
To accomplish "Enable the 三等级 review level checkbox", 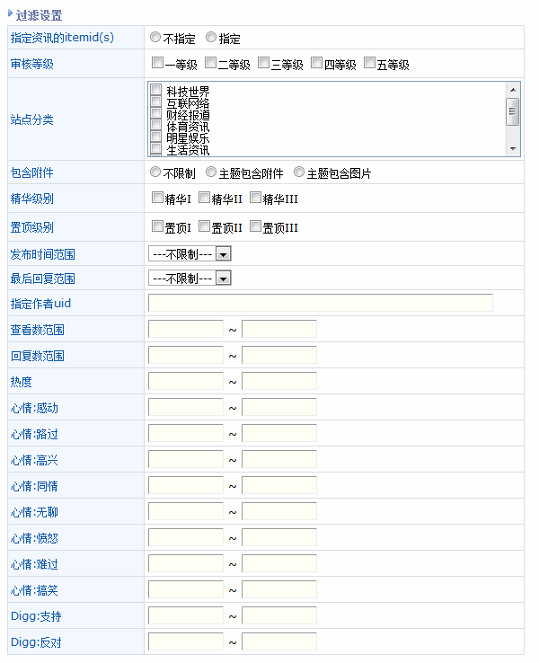I will (264, 64).
